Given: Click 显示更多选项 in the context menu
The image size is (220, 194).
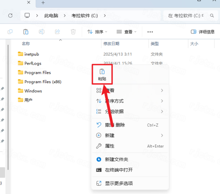Looking at the screenshot, I should coord(119,183).
